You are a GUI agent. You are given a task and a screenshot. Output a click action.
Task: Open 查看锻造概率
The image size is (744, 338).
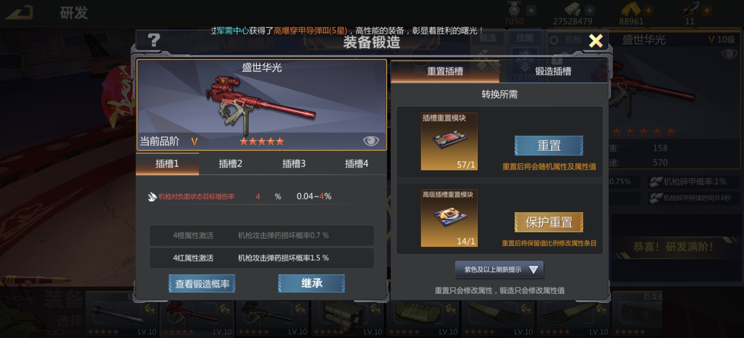(x=202, y=284)
